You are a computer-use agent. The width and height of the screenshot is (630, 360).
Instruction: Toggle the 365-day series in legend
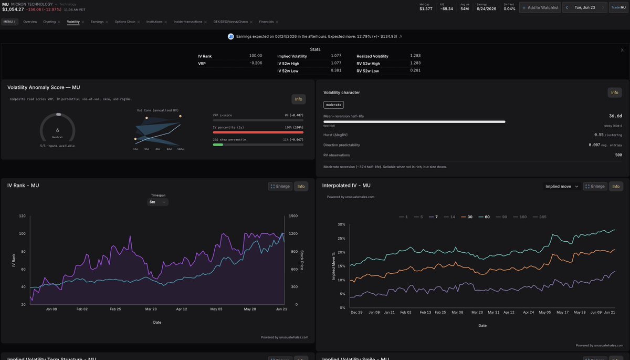[x=539, y=217]
